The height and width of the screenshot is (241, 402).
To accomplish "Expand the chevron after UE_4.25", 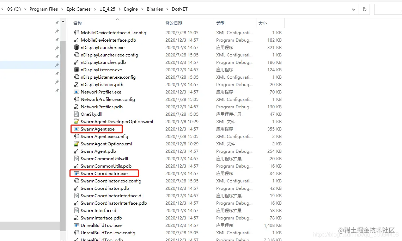I will point(120,9).
